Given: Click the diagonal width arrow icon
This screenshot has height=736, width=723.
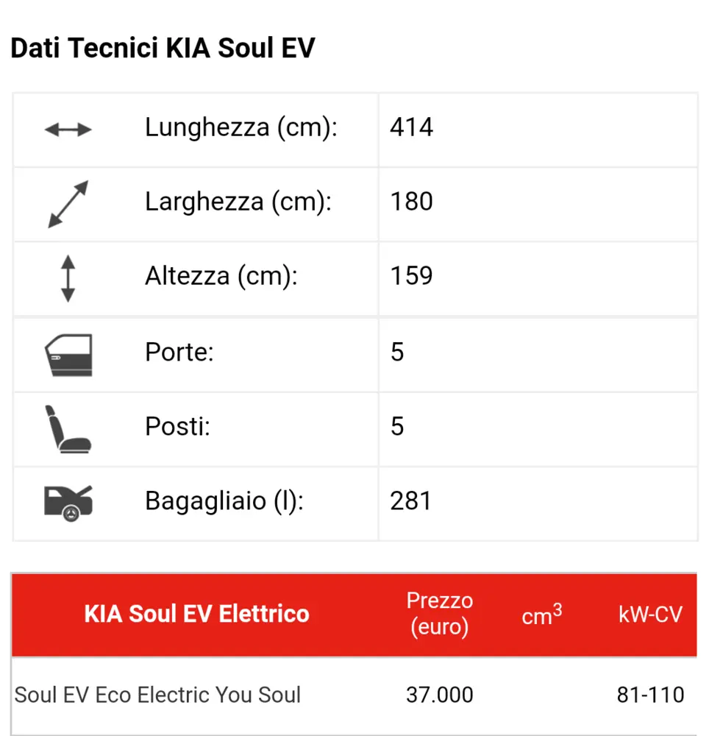Looking at the screenshot, I should 68,204.
